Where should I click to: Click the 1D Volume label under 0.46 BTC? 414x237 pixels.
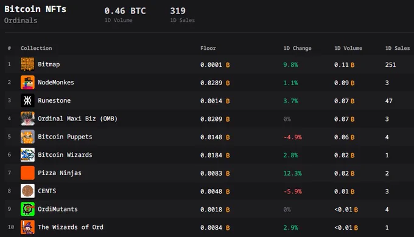(x=118, y=20)
